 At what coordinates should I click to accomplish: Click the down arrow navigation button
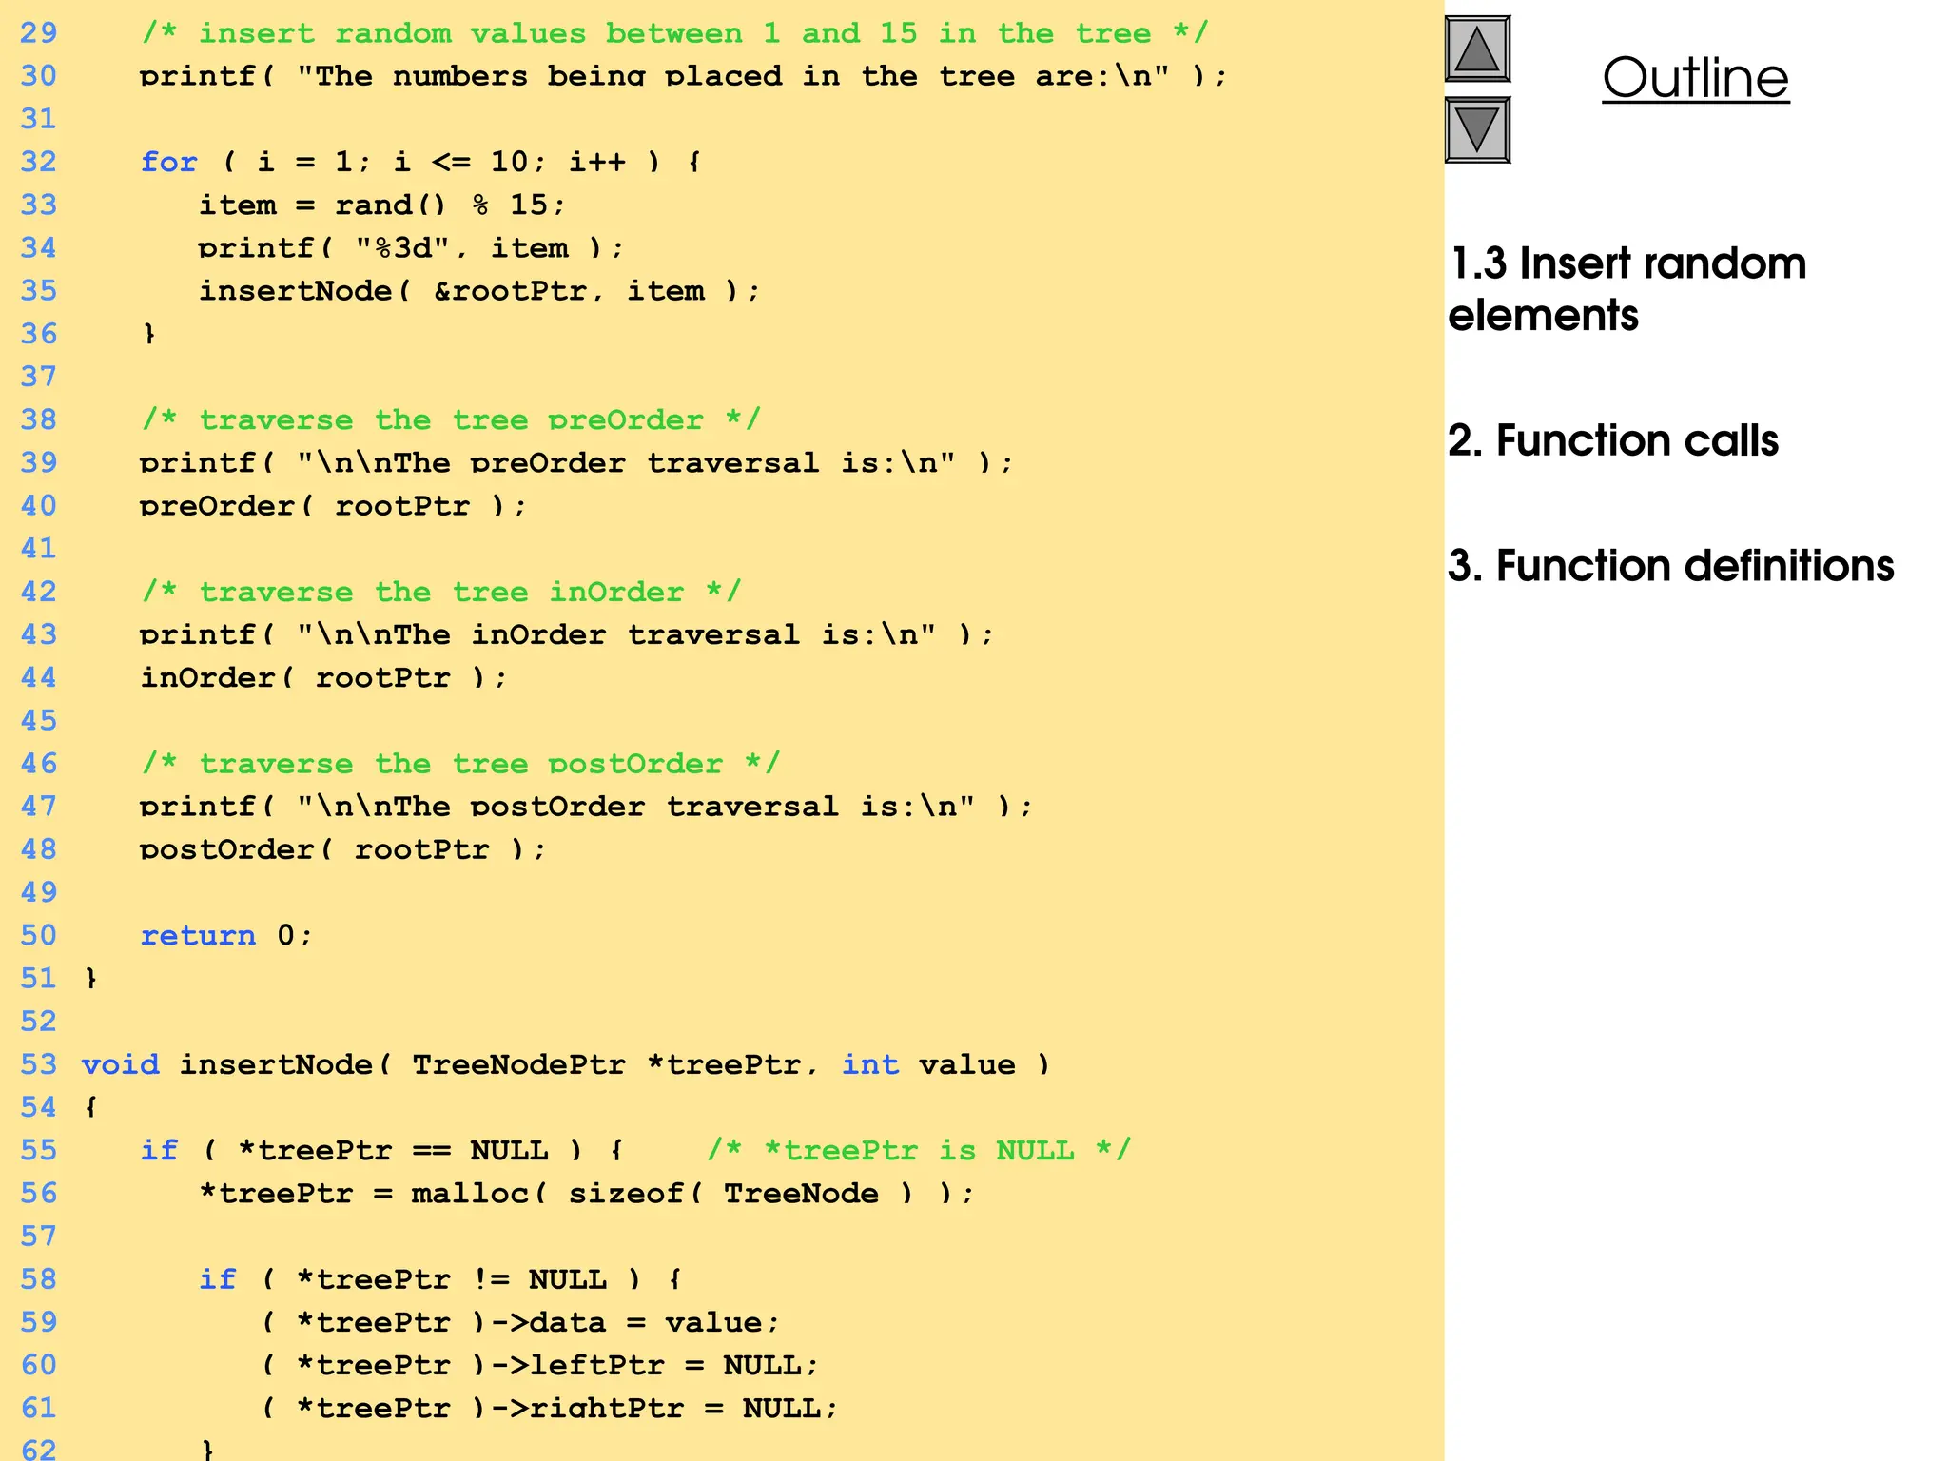pos(1477,130)
